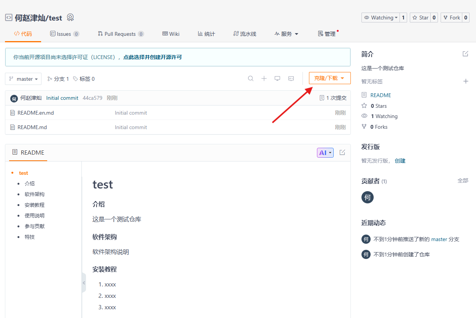476x318 pixels.
Task: Click the fork count 0 beside Fork
Action: point(466,18)
